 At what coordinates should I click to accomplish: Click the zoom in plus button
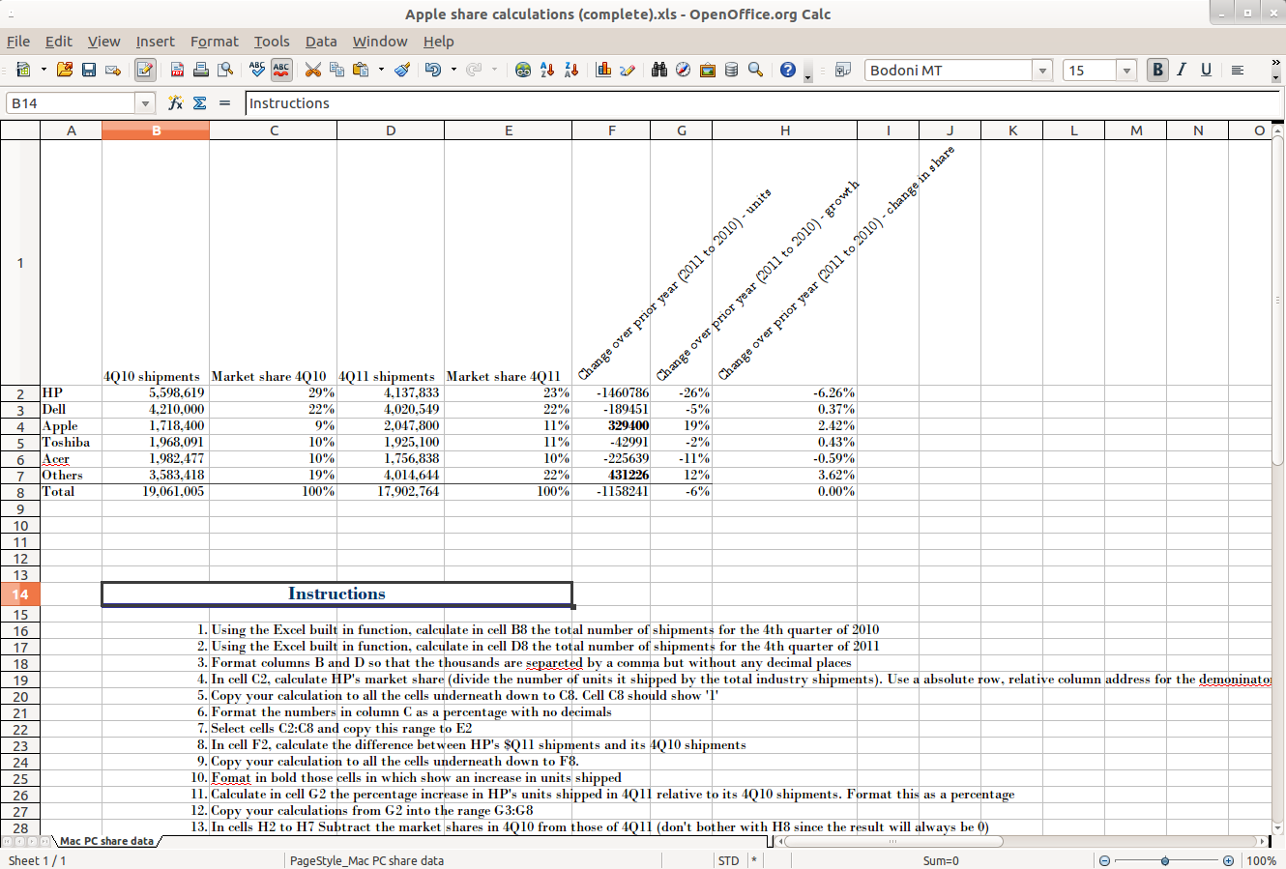tap(1228, 860)
